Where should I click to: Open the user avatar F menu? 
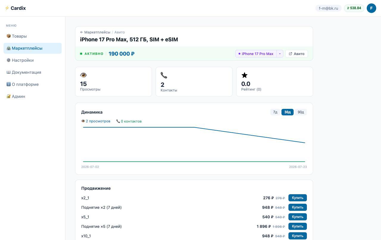[371, 8]
